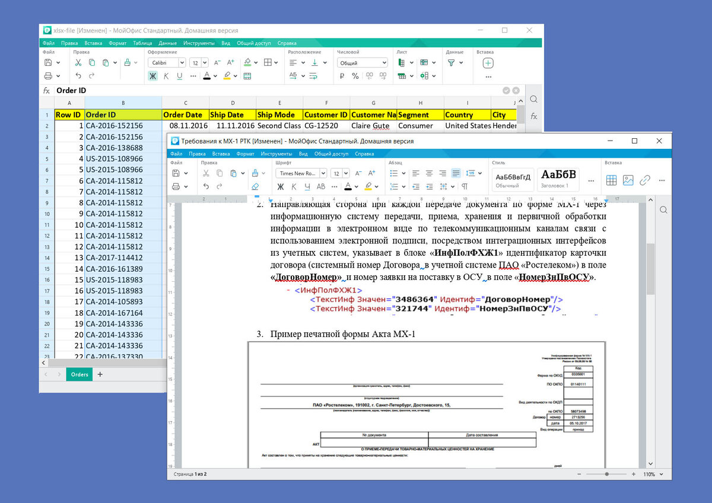Viewport: 712px width, 503px height.
Task: Insert image icon in document window
Action: [x=628, y=180]
